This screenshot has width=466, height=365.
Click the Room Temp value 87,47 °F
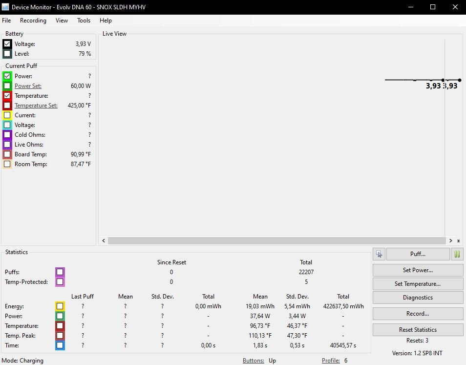click(x=81, y=164)
